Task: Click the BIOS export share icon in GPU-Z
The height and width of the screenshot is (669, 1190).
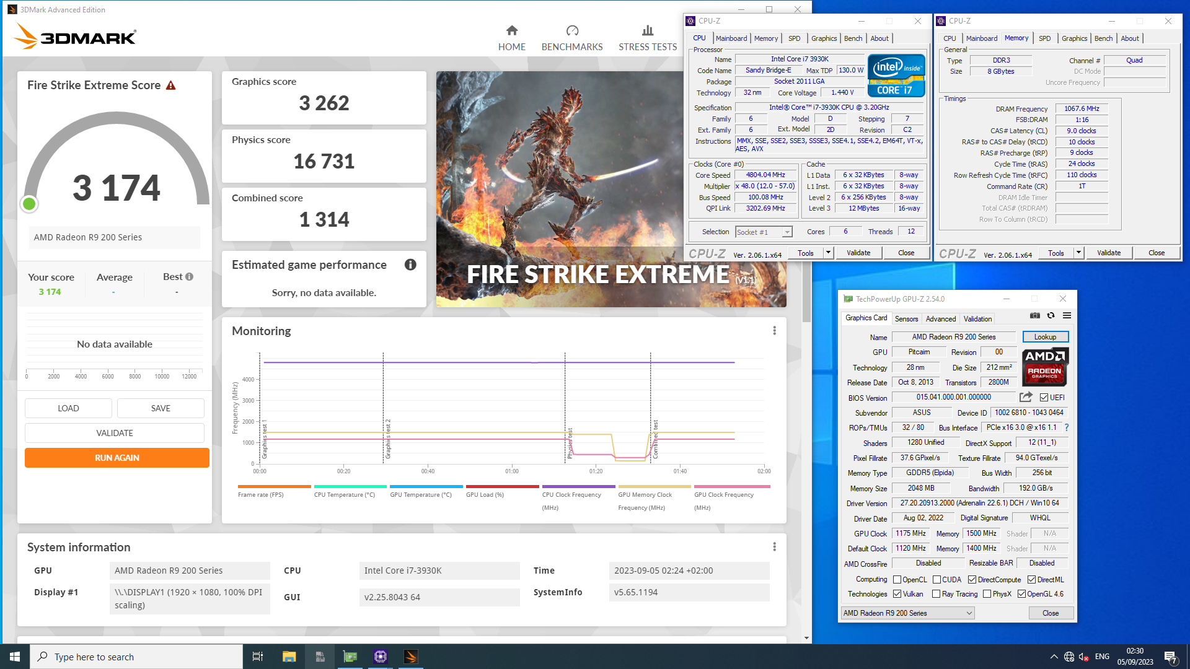Action: tap(1026, 397)
